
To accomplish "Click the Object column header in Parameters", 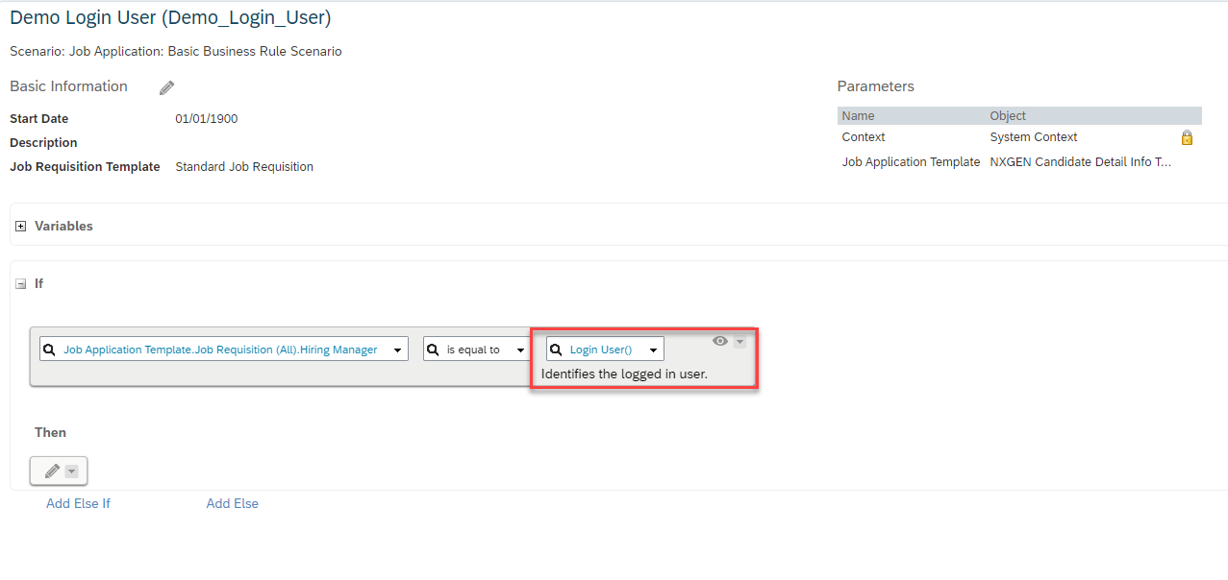I will click(x=1008, y=115).
